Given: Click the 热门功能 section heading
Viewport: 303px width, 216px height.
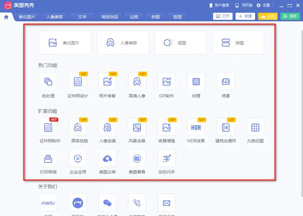Looking at the screenshot, I should click(x=48, y=65).
